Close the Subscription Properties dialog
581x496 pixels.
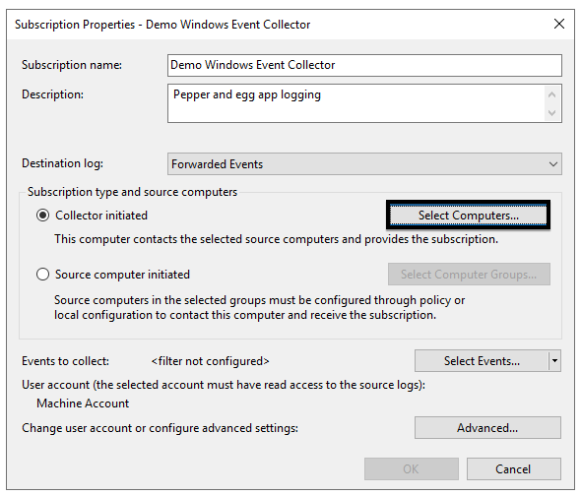click(x=558, y=24)
